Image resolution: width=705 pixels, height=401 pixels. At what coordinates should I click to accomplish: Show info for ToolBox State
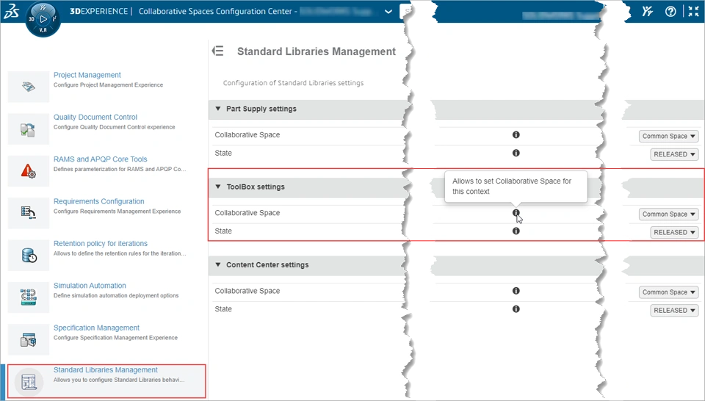pyautogui.click(x=516, y=231)
